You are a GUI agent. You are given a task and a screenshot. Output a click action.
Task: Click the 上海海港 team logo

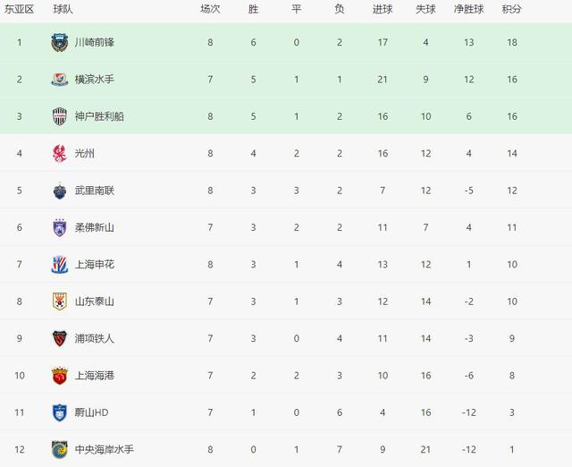pyautogui.click(x=60, y=376)
